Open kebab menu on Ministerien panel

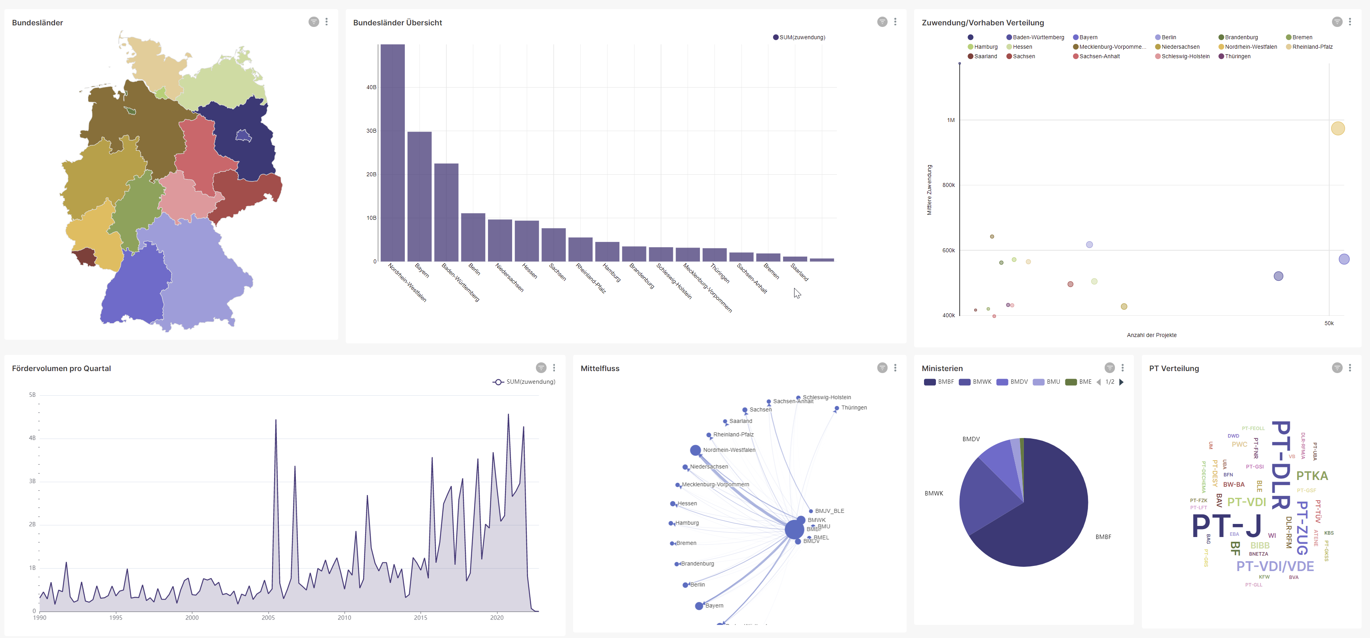point(1122,368)
